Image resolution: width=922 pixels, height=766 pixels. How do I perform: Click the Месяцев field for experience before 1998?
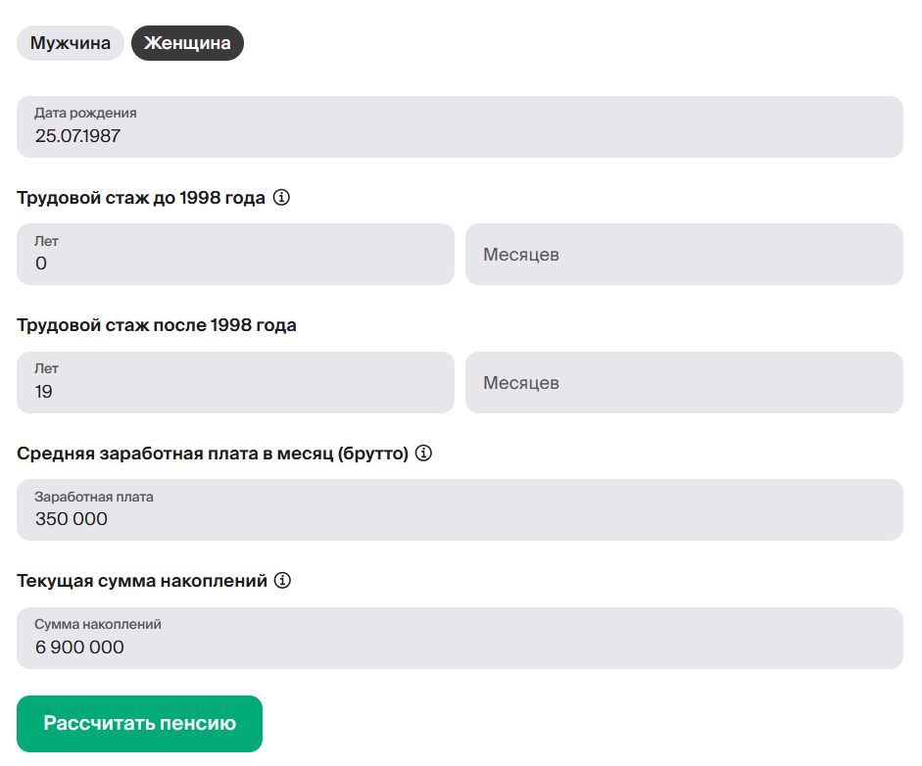click(683, 255)
